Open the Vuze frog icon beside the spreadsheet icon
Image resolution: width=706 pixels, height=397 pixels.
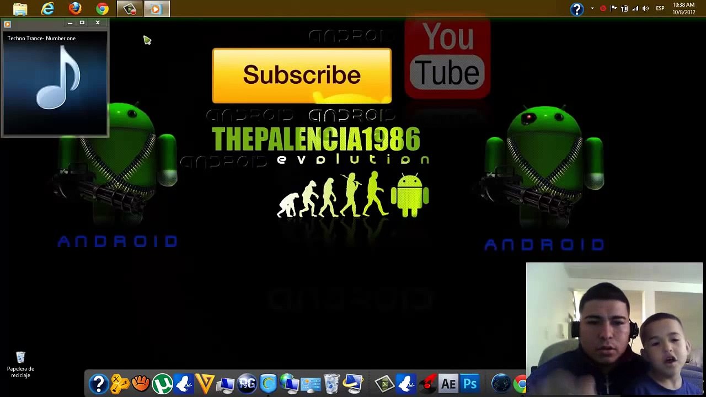tap(406, 384)
